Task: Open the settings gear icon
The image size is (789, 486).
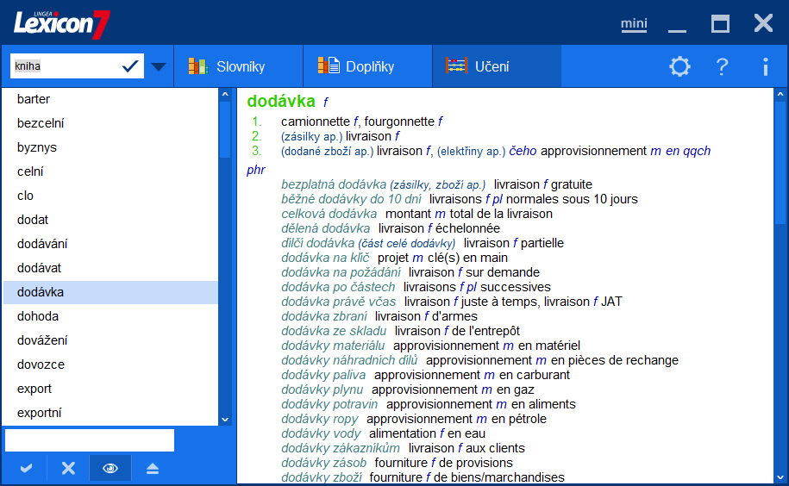Action: point(679,66)
